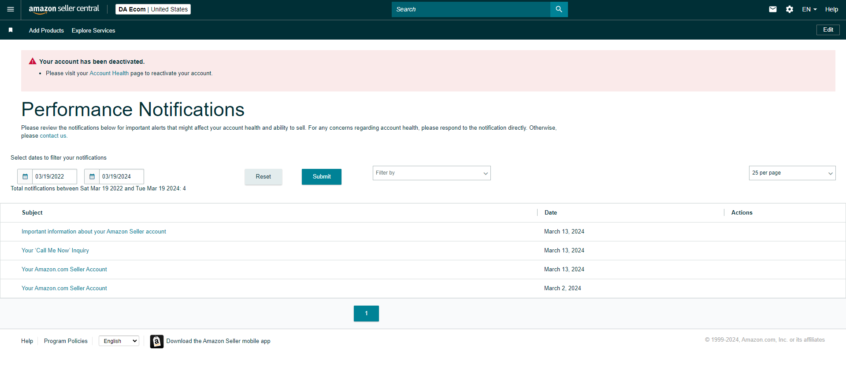Image resolution: width=846 pixels, height=383 pixels.
Task: Click the Subject column header
Action: [x=32, y=213]
